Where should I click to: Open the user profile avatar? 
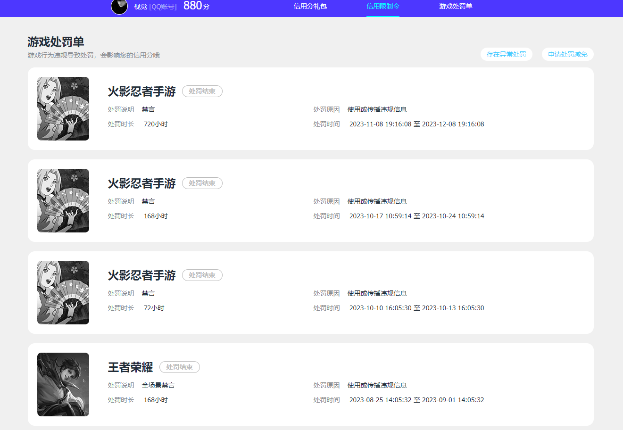click(119, 8)
